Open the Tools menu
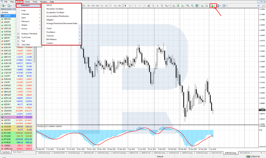The width and height of the screenshot is (266, 158). [35, 2]
